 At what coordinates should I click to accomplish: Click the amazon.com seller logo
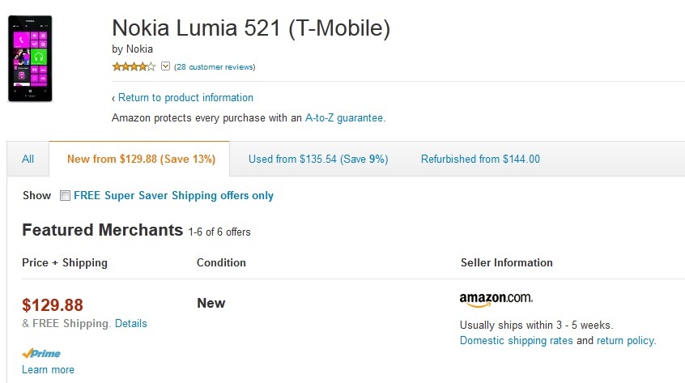(496, 300)
